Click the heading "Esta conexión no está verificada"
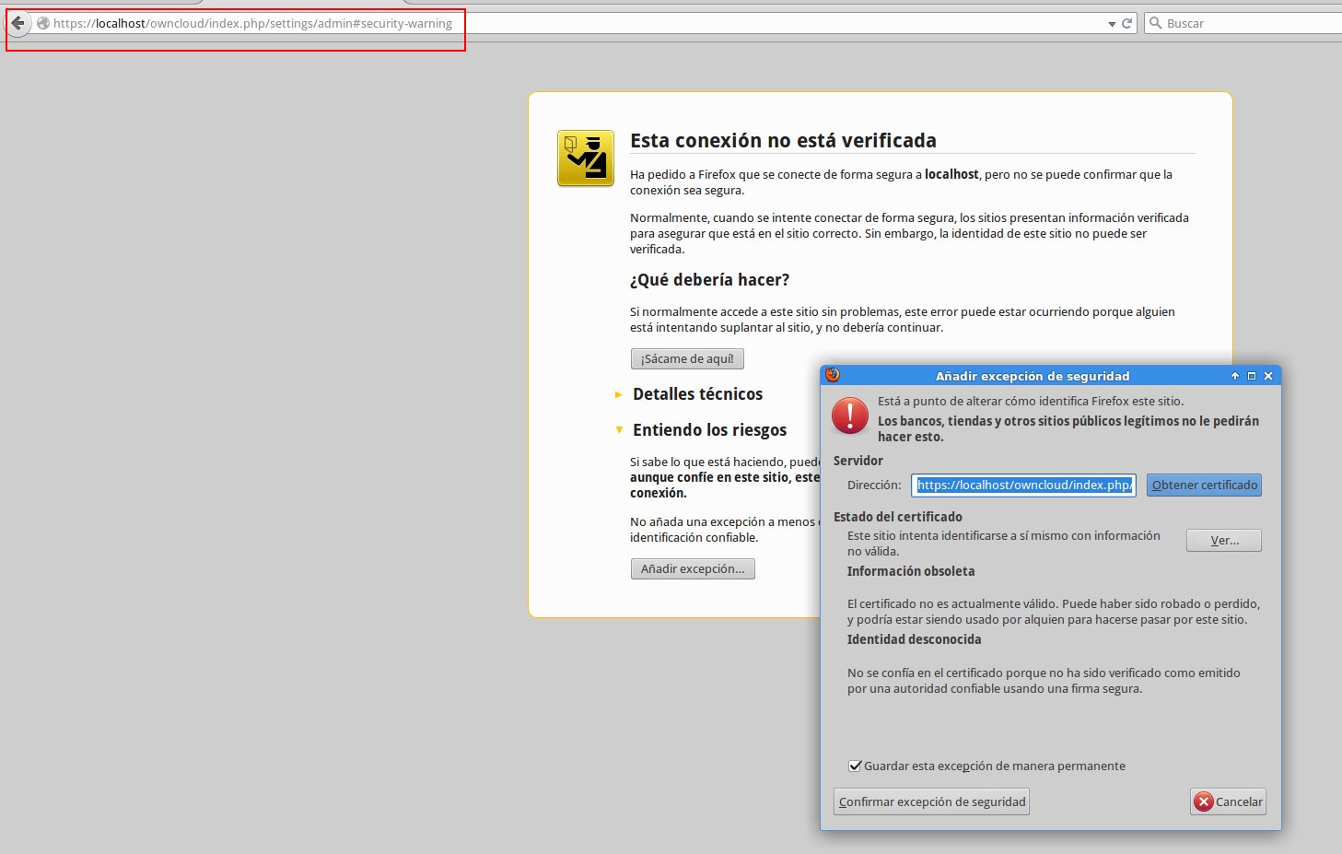Screen dimensions: 1342x854 tap(783, 140)
